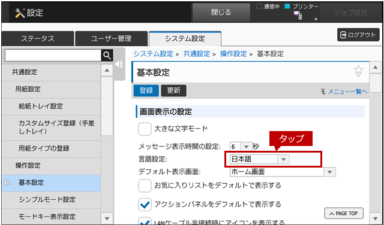Click the 登録 button
The height and width of the screenshot is (225, 384).
[146, 90]
